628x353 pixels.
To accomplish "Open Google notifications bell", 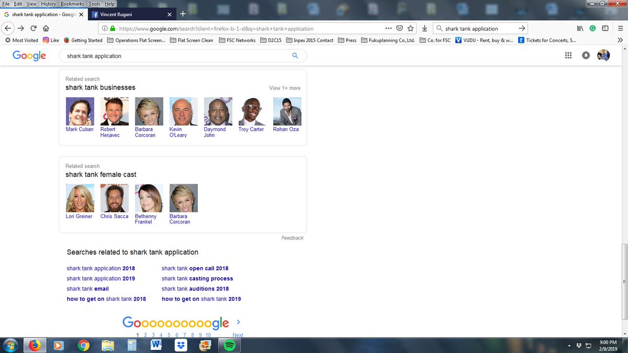I will 586,55.
